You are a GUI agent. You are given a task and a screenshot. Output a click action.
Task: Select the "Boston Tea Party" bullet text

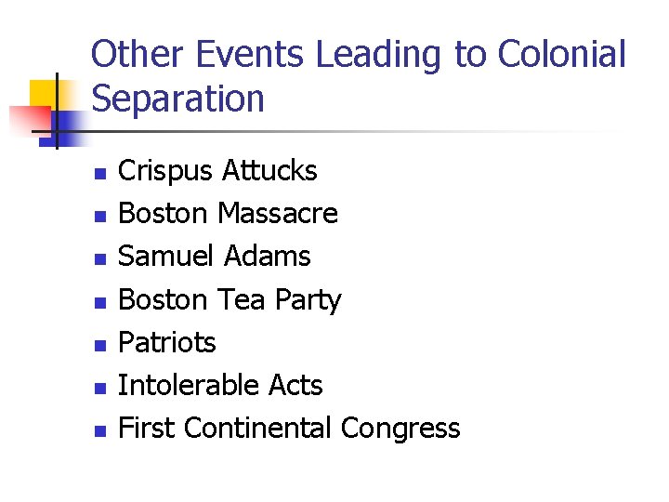230,300
